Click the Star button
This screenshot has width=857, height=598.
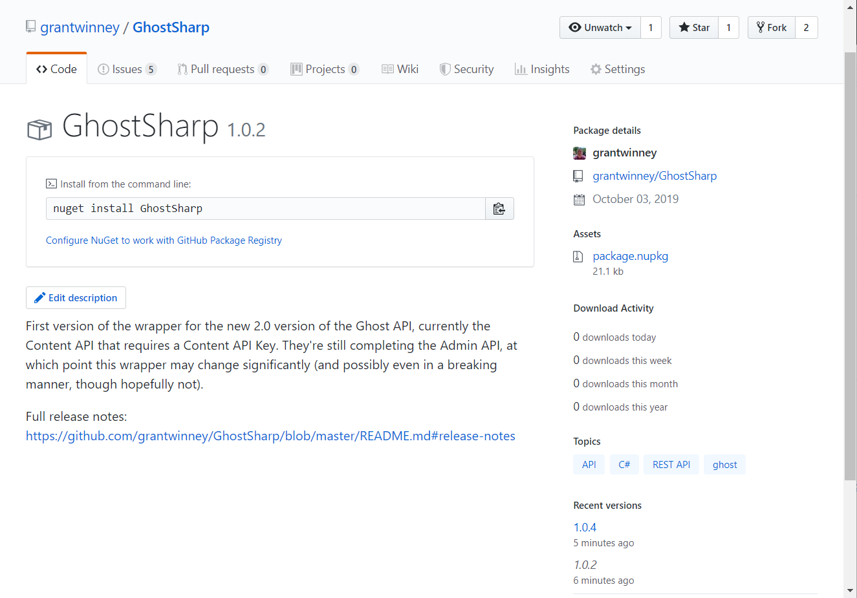coord(694,28)
